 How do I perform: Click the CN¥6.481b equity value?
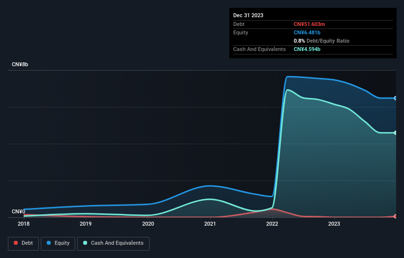[307, 32]
